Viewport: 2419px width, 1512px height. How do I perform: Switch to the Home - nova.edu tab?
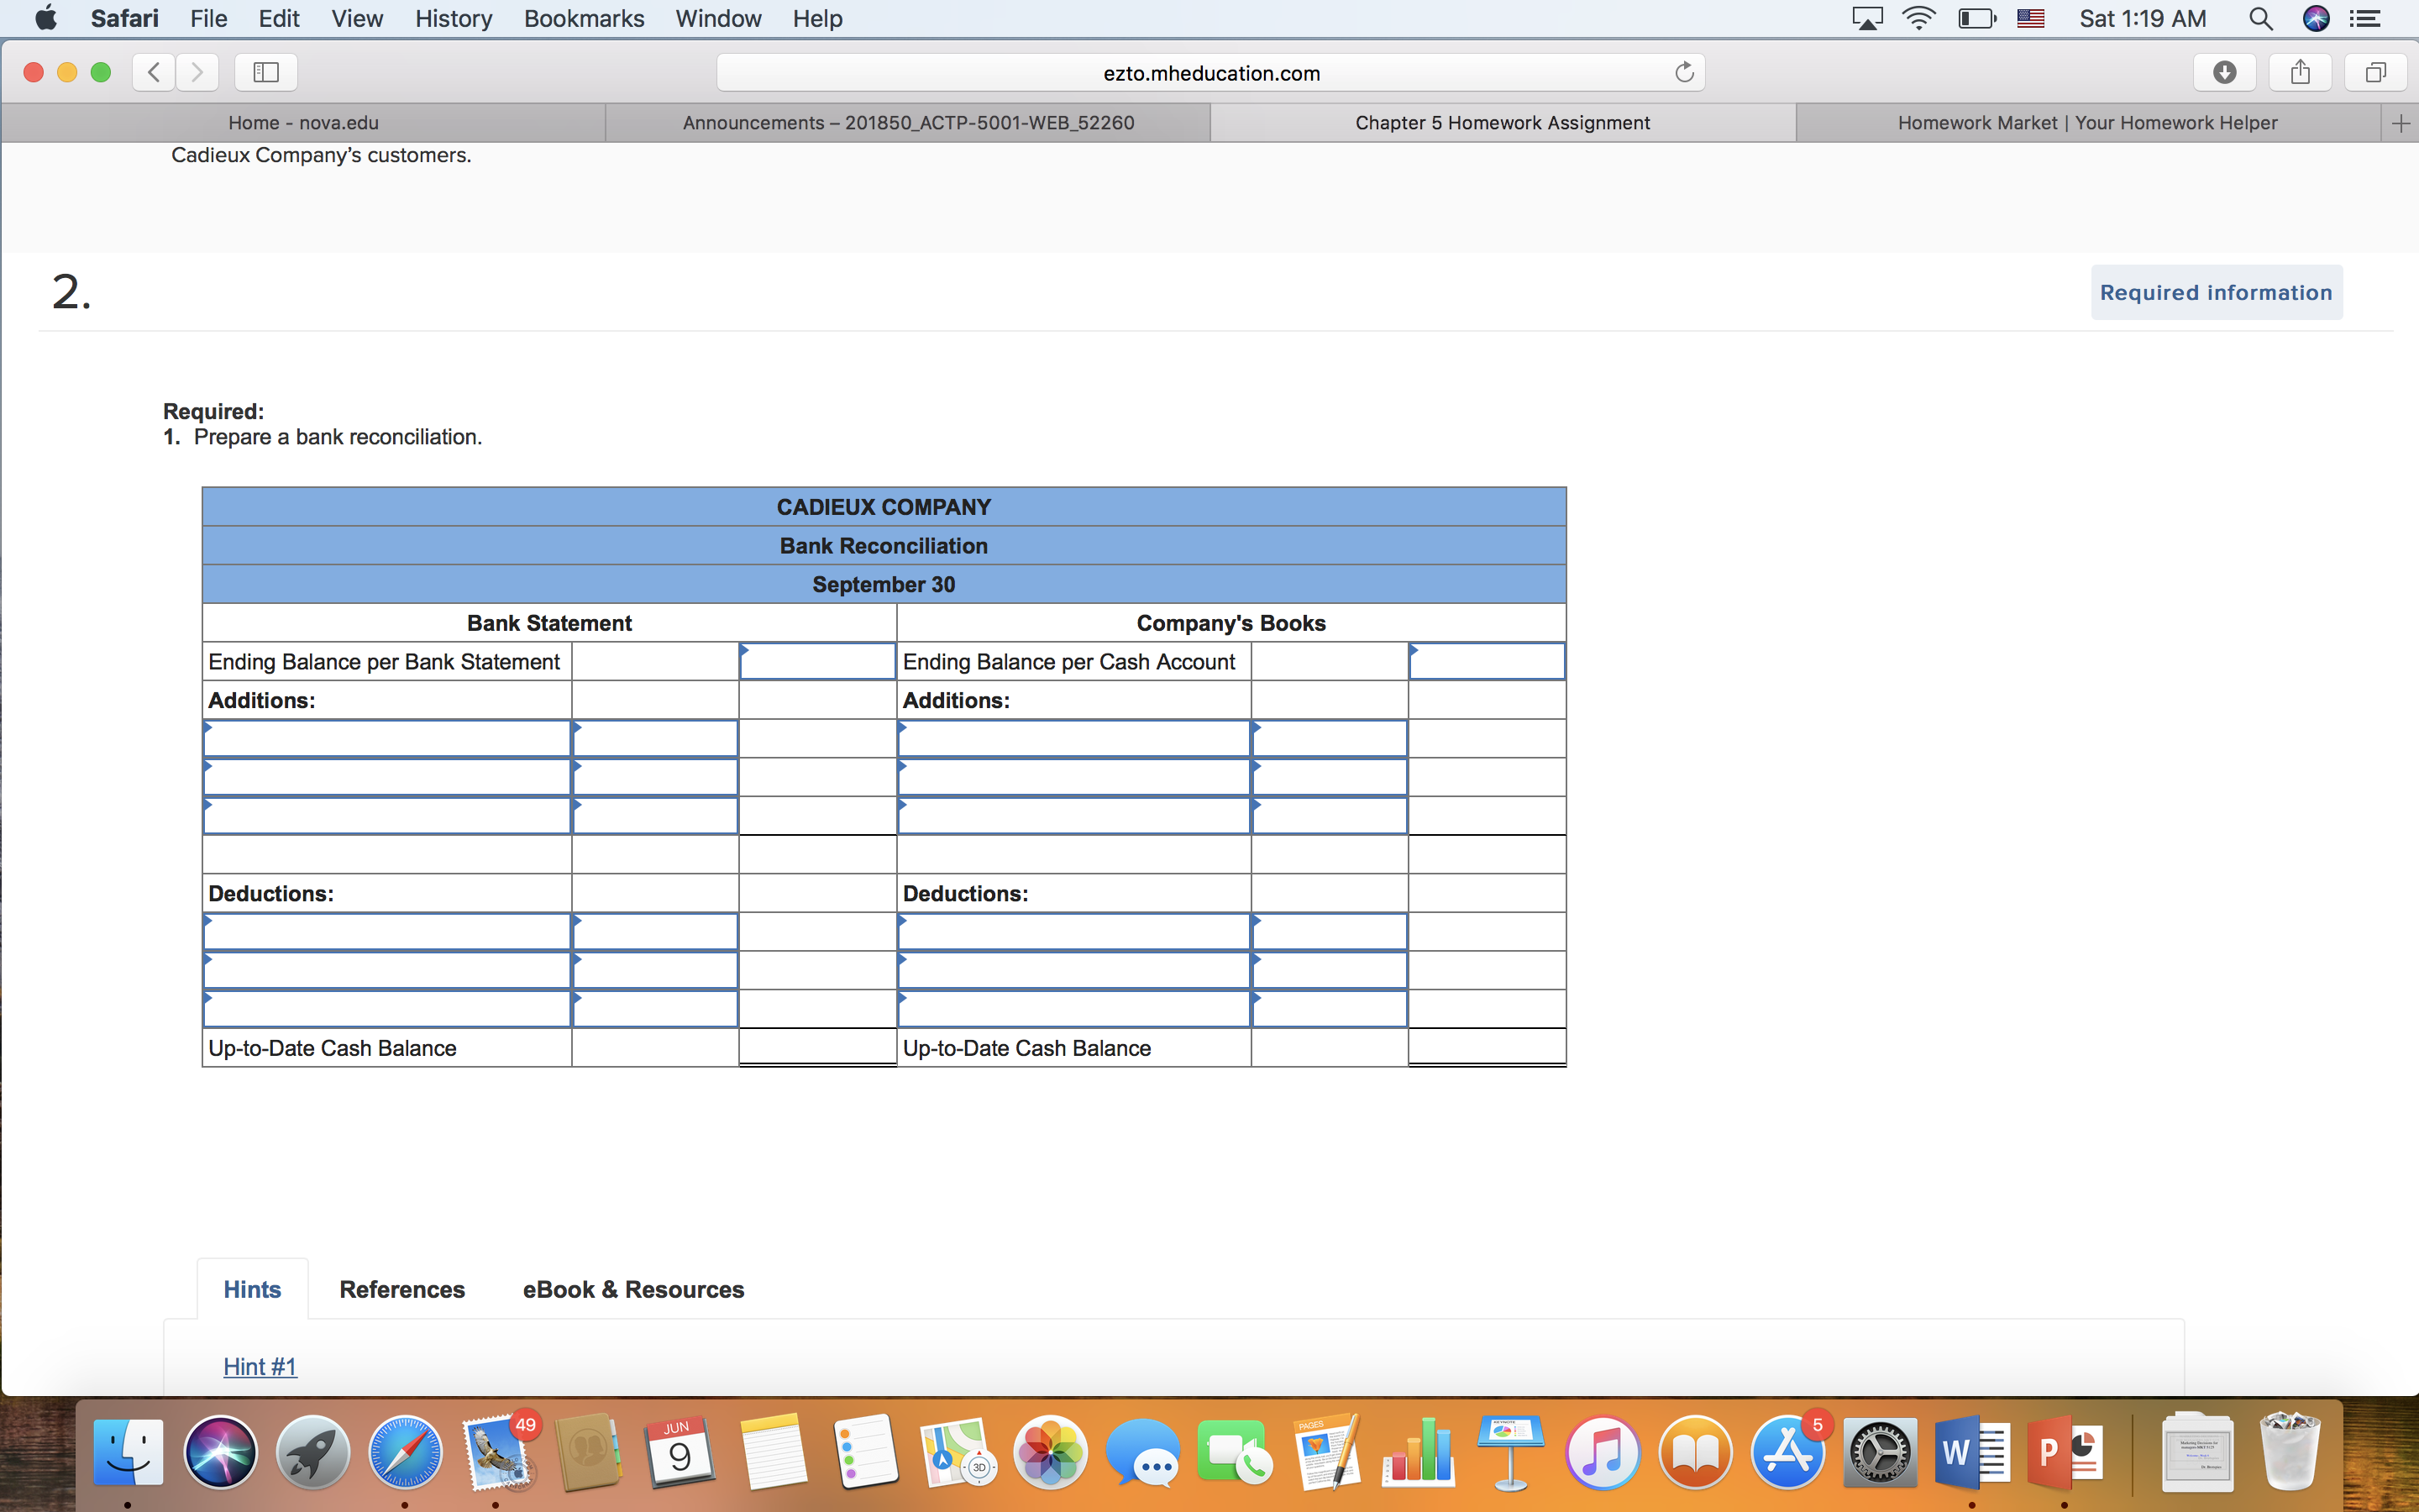click(x=304, y=123)
